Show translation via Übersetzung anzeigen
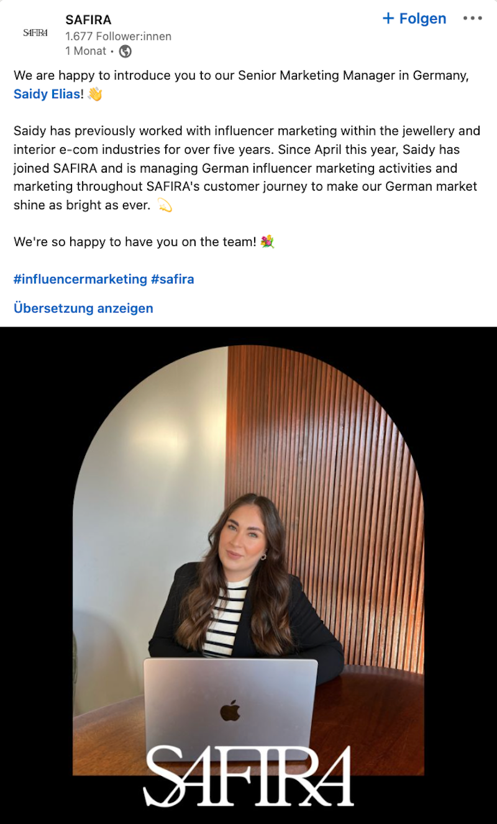The width and height of the screenshot is (497, 824). tap(83, 308)
